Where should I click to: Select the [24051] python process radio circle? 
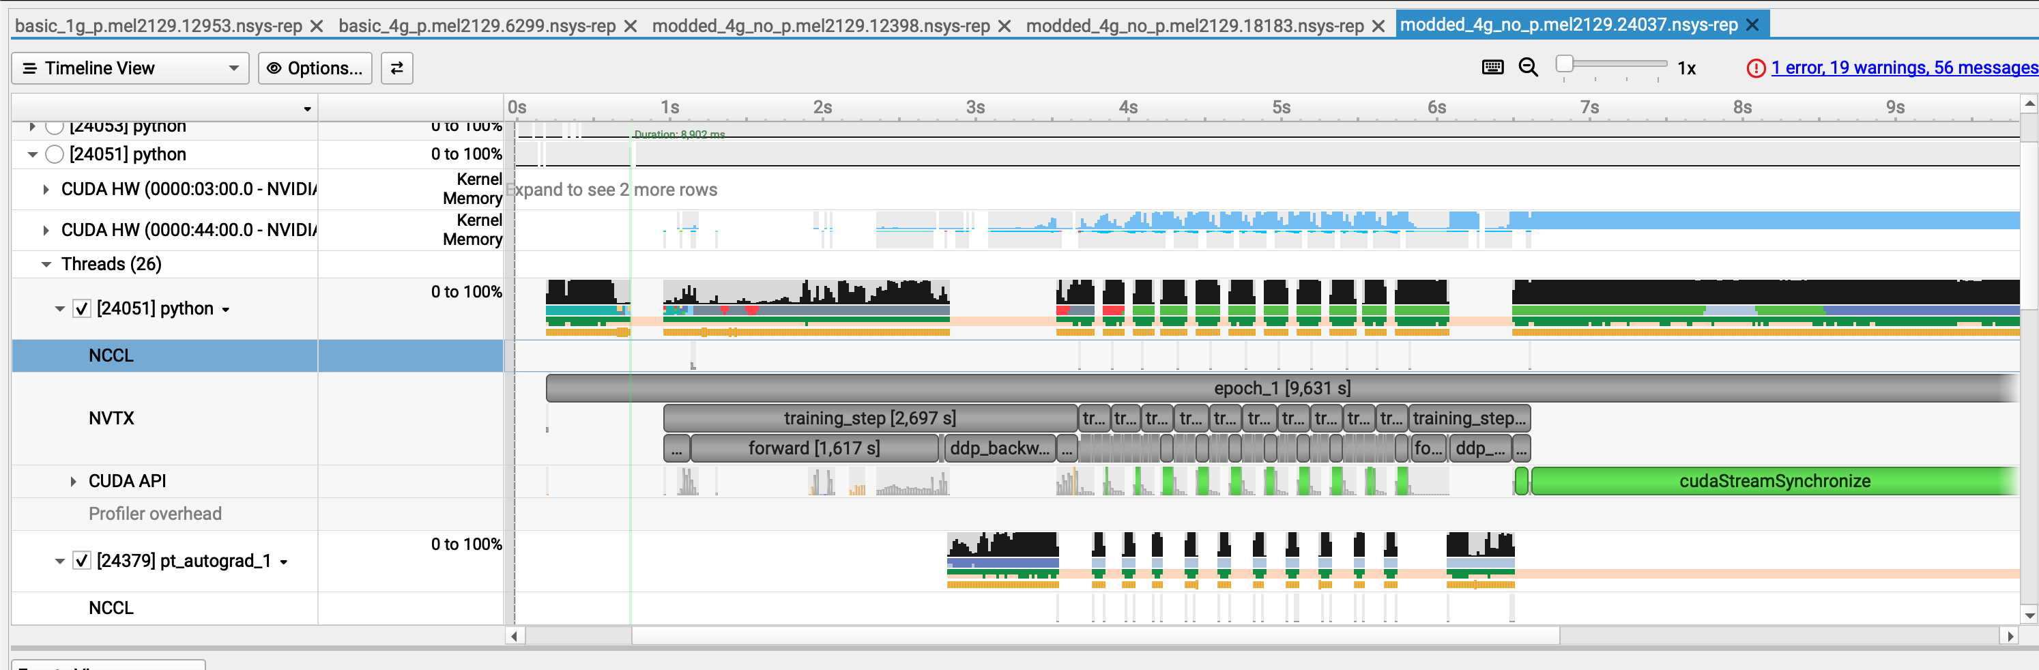55,154
